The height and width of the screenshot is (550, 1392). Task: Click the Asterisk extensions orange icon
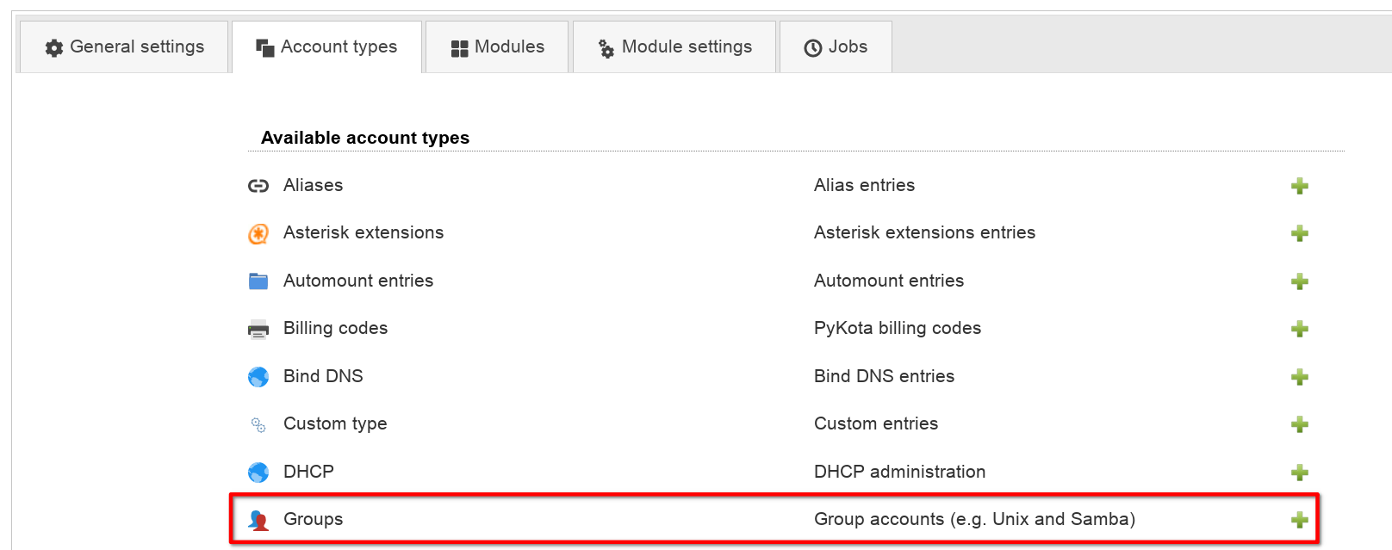click(x=258, y=233)
